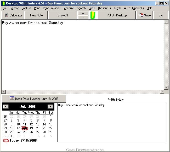The width and height of the screenshot is (170, 152).
Task: Select July 10 in the calendar
Action: [18, 124]
